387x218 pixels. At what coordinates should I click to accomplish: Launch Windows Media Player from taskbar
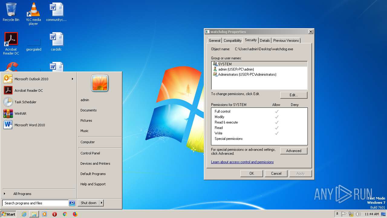click(x=44, y=214)
